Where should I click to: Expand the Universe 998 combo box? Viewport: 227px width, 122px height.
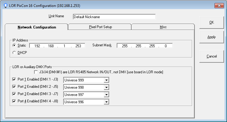pyautogui.click(x=106, y=87)
